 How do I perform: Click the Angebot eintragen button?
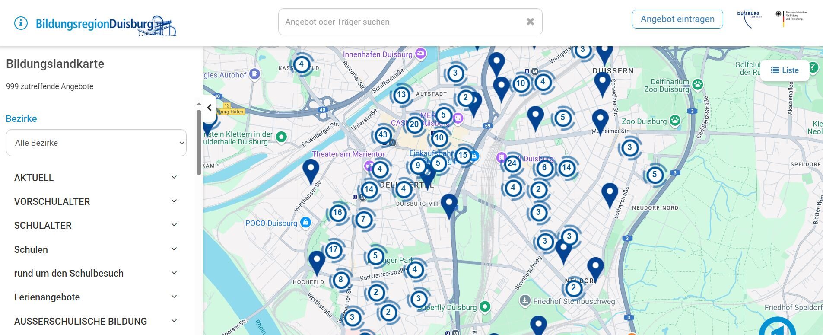coord(677,19)
